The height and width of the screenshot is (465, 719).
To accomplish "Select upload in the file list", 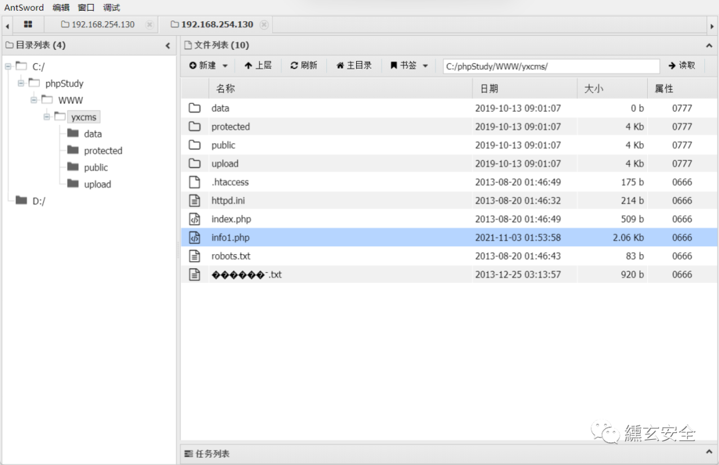I will tap(225, 164).
